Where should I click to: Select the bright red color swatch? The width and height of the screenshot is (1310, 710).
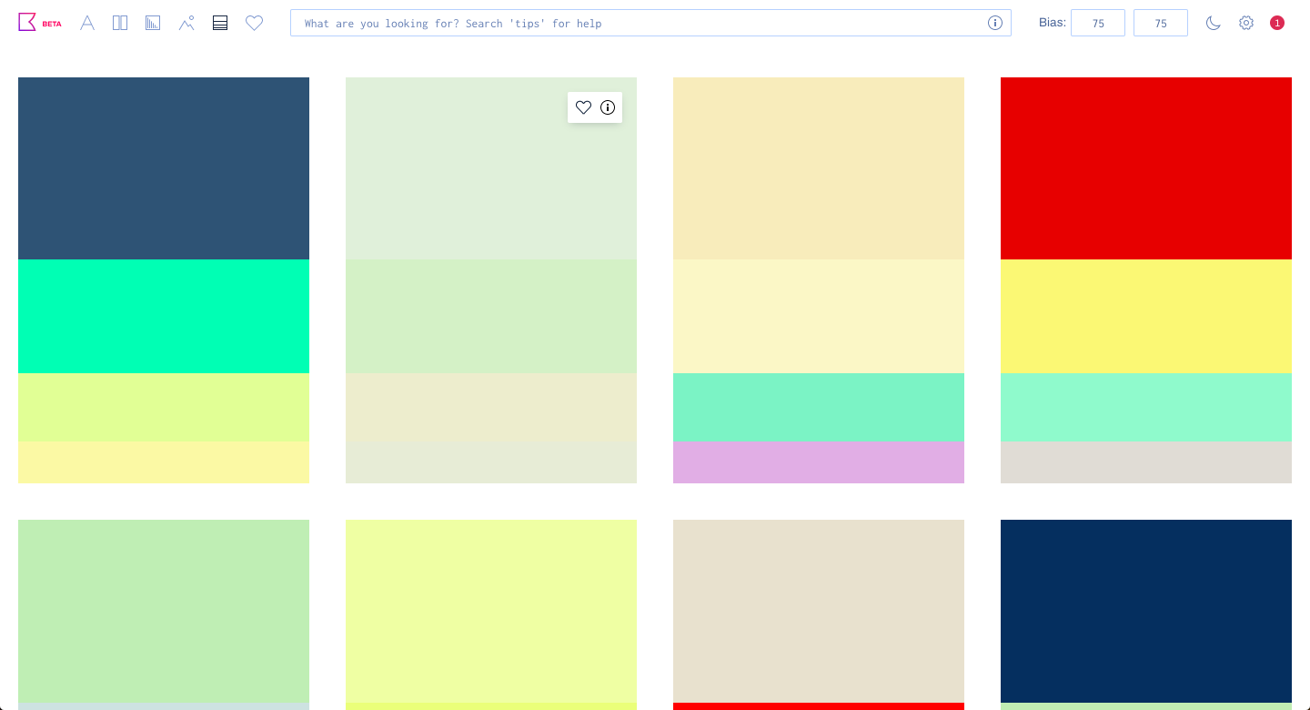[1146, 167]
